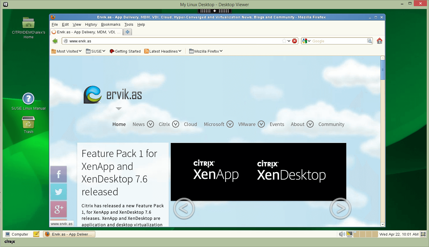Share on Facebook via sidebar icon
Image resolution: width=429 pixels, height=247 pixels.
(x=58, y=174)
